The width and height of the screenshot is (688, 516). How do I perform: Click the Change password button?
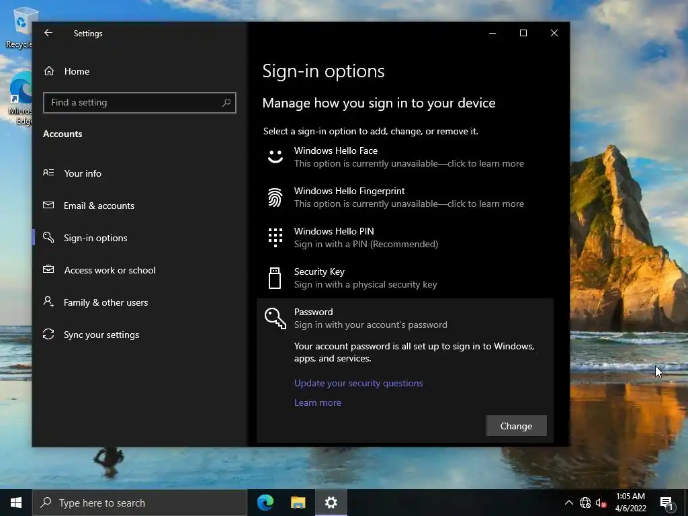(x=516, y=426)
